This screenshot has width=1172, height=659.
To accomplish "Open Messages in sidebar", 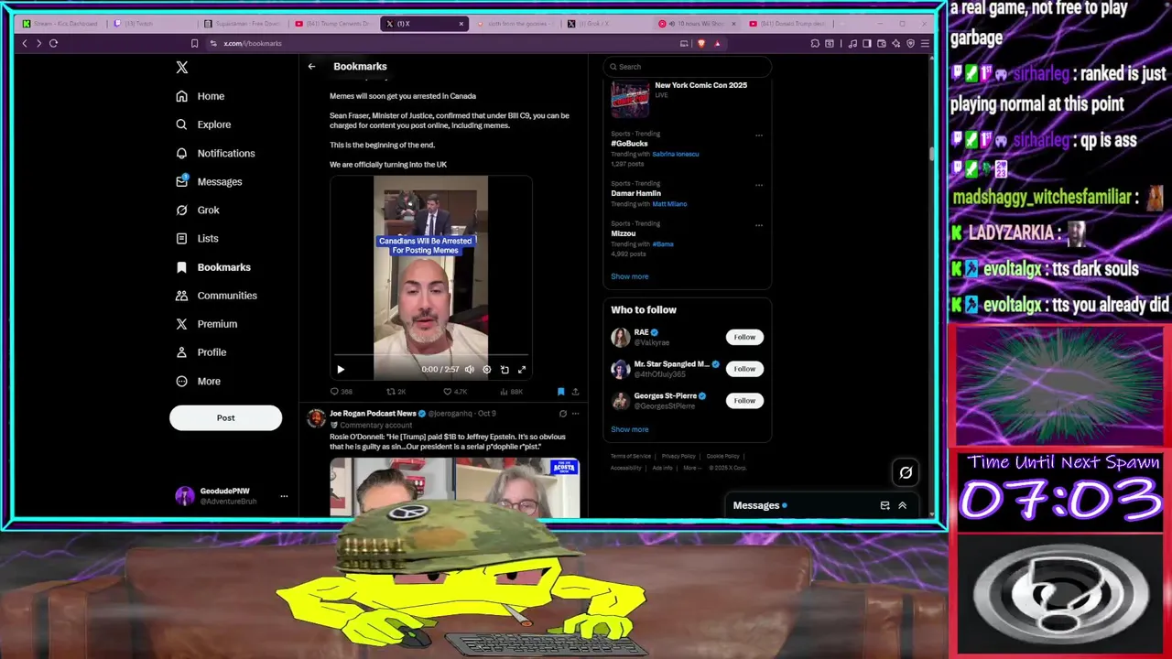I will (x=209, y=181).
